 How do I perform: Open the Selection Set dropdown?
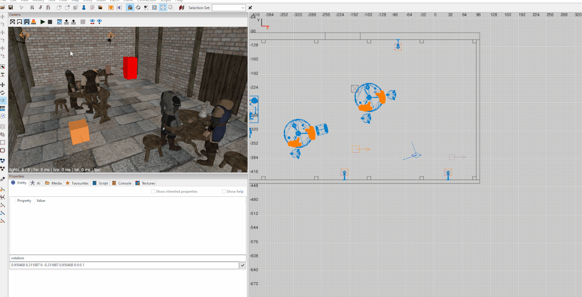point(229,8)
